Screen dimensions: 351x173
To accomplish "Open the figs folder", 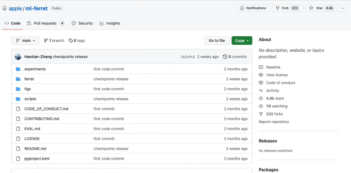I will click(28, 89).
